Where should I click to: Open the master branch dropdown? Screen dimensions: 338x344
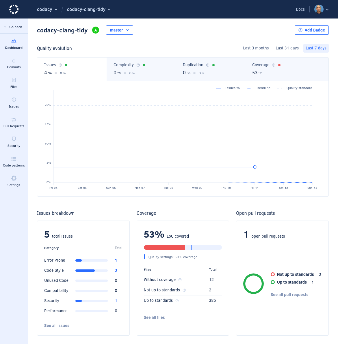coord(120,30)
